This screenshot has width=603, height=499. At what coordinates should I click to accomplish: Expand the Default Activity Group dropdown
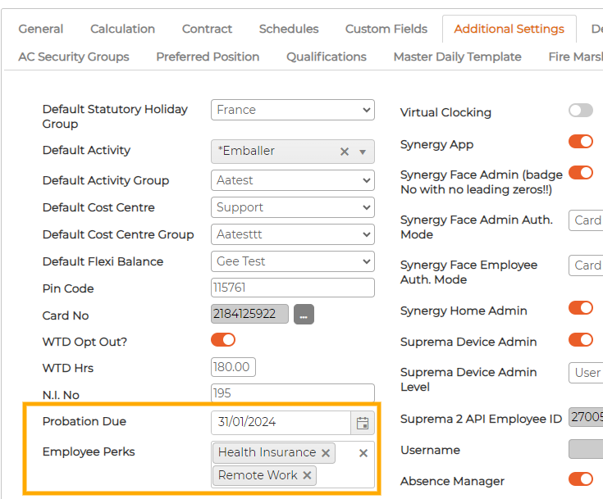pos(292,180)
